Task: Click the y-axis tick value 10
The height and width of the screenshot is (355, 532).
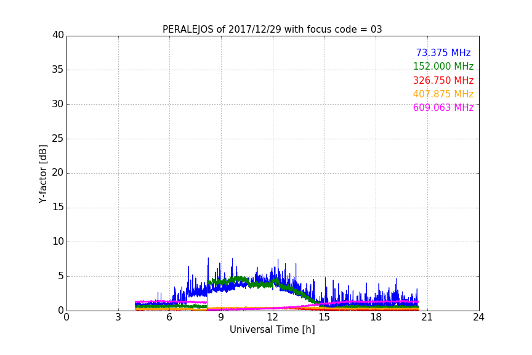Action: click(58, 242)
